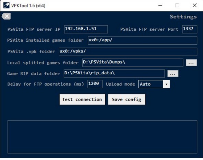Focus the PSVita FTP server IP field
Image resolution: width=203 pixels, height=160 pixels.
tap(86, 29)
